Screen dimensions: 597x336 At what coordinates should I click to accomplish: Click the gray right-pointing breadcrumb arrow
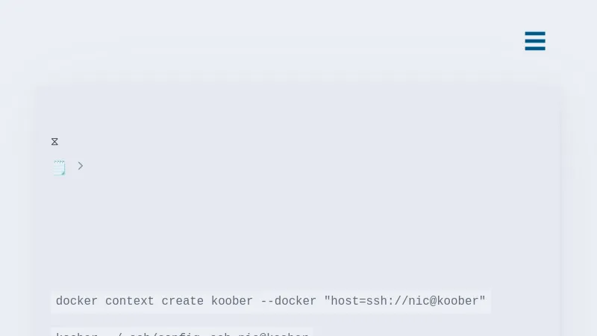tap(81, 166)
